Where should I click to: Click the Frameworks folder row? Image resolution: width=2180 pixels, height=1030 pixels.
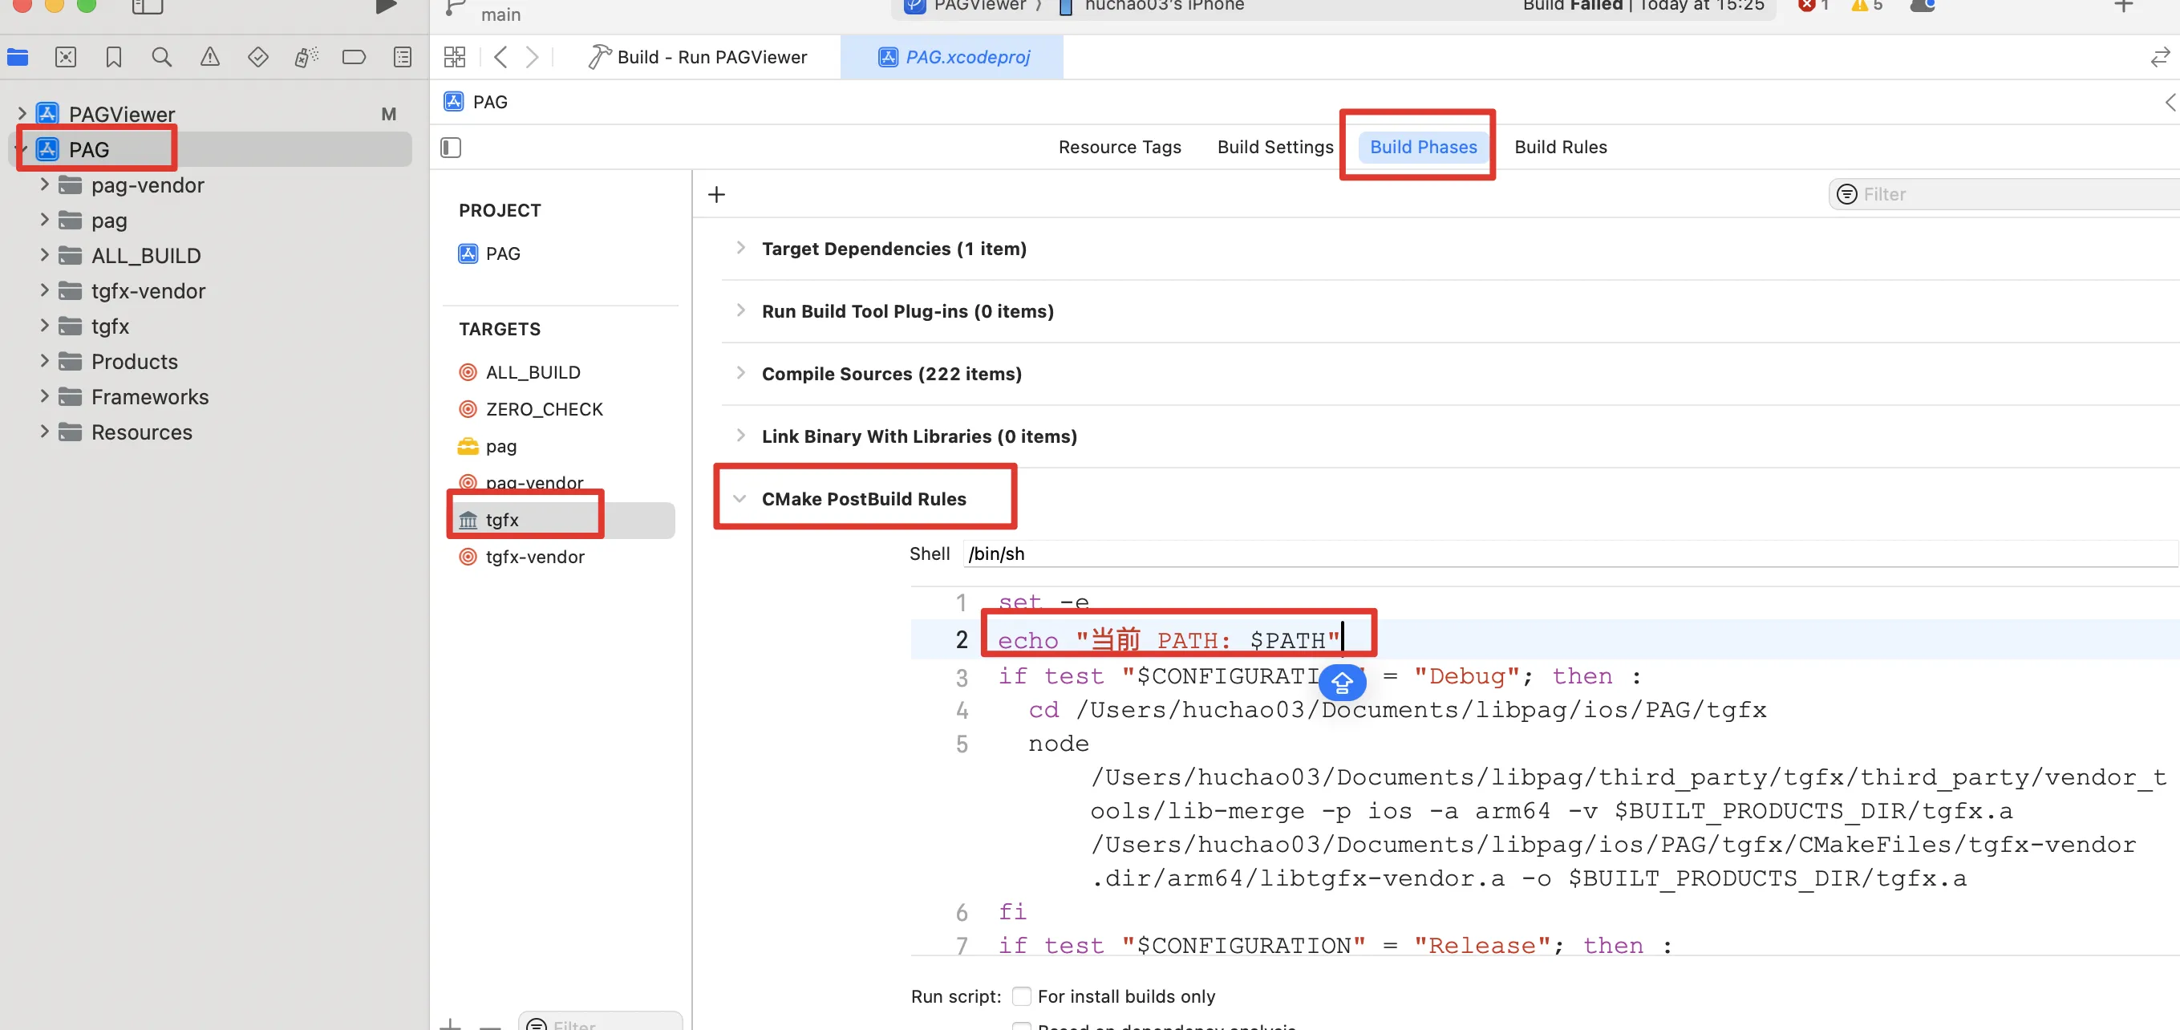(209, 397)
